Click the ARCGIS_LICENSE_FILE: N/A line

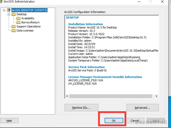86,80
